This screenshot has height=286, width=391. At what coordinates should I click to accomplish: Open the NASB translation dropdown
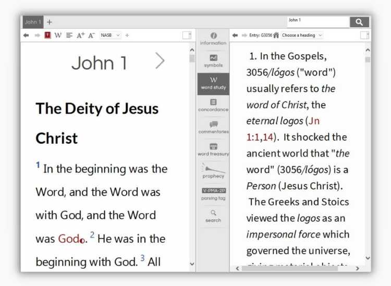(110, 35)
